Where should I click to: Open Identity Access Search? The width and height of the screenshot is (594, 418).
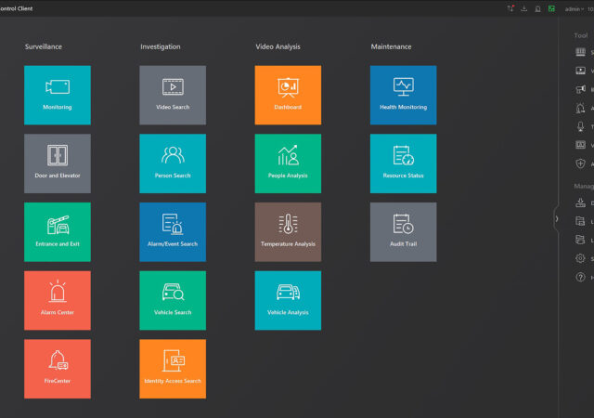[x=173, y=369]
